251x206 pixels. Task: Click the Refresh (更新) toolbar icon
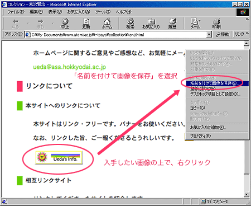click(86, 24)
